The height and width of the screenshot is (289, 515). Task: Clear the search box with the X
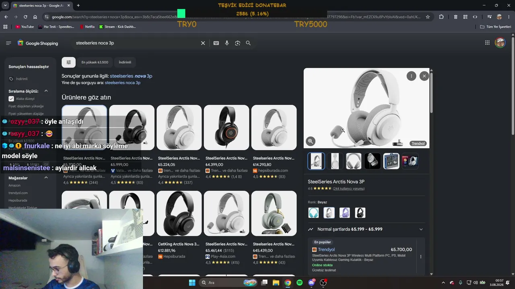click(x=203, y=43)
